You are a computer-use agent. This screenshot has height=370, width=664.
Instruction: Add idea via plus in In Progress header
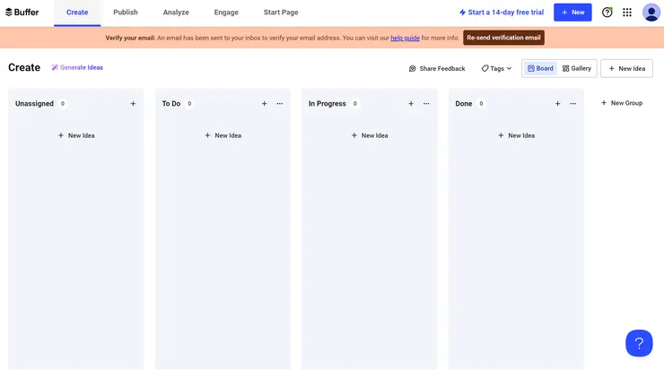point(411,104)
